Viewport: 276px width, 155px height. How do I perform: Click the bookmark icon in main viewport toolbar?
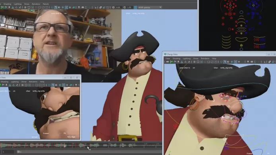pyautogui.click(x=9, y=8)
